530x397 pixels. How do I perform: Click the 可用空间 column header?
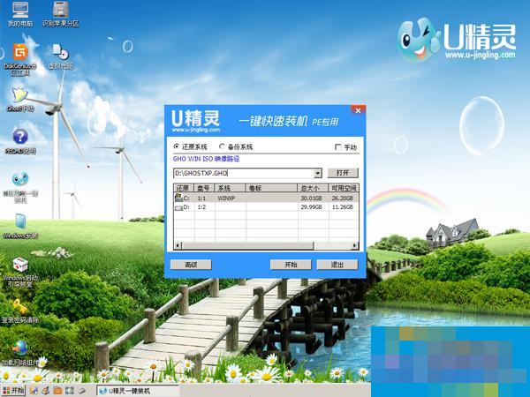point(344,188)
